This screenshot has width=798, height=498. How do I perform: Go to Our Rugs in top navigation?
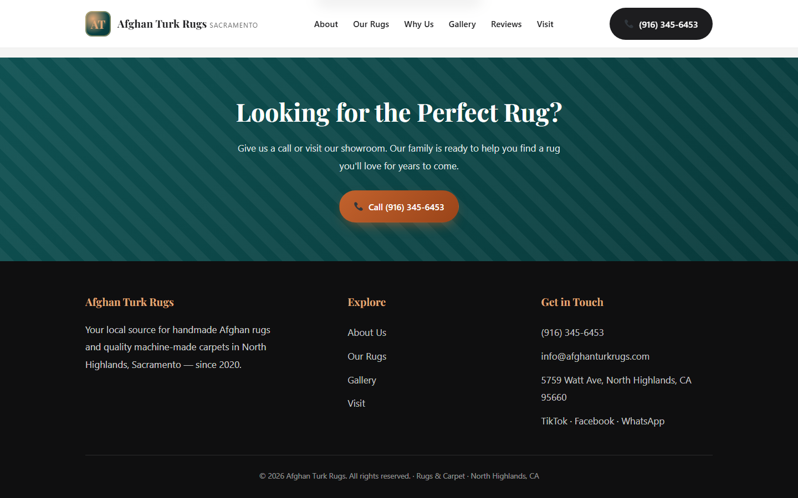coord(371,24)
